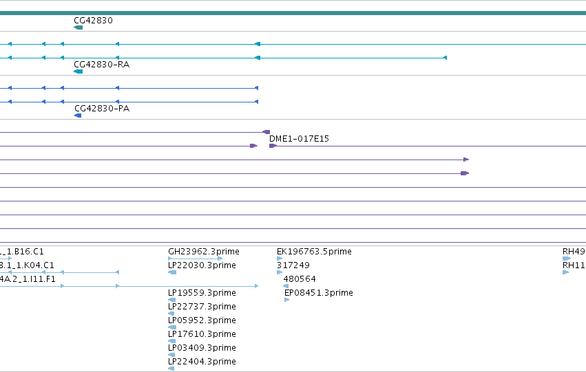This screenshot has width=586, height=372.
Task: Click the teal chromosome bar at top
Action: click(293, 13)
